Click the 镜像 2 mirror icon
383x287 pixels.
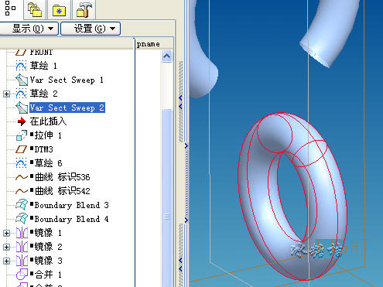[x=22, y=247]
